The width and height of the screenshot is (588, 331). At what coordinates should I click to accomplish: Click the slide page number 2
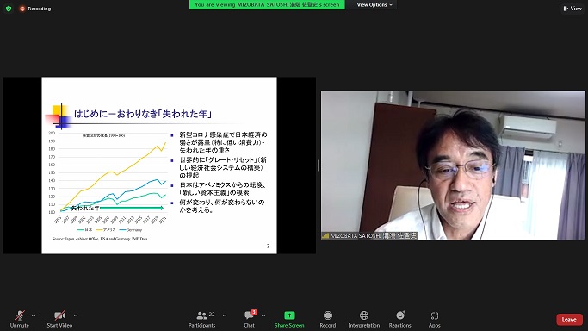coord(268,246)
